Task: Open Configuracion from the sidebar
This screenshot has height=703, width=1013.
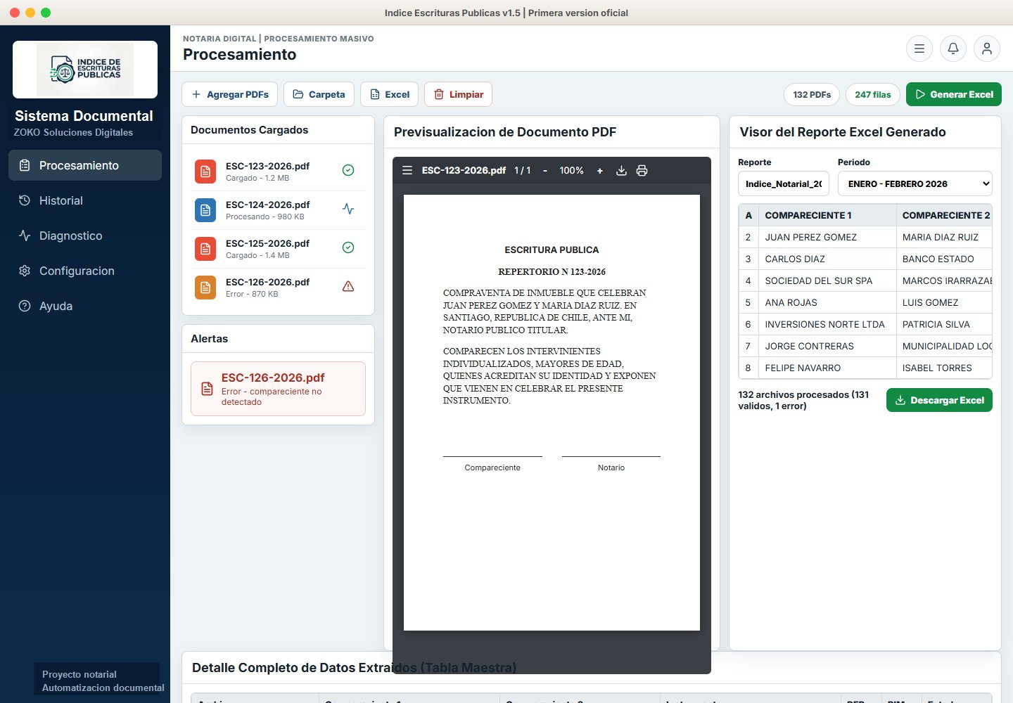Action: (x=85, y=271)
